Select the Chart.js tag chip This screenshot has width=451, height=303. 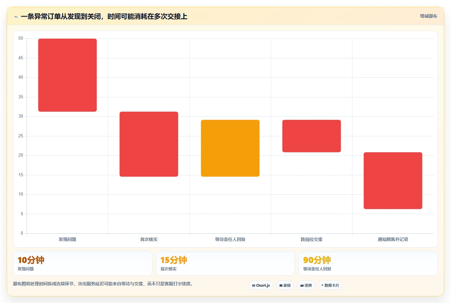261,285
